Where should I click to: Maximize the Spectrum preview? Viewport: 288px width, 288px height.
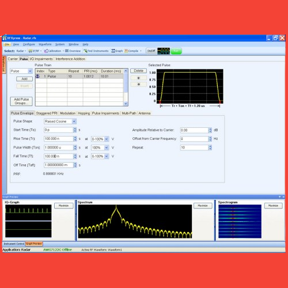click(x=203, y=206)
